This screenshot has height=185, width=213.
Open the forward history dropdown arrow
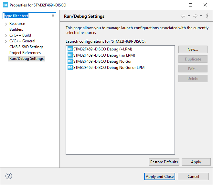201,16
